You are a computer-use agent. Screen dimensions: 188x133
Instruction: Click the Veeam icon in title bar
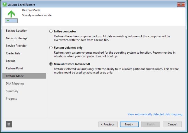tap(4, 5)
